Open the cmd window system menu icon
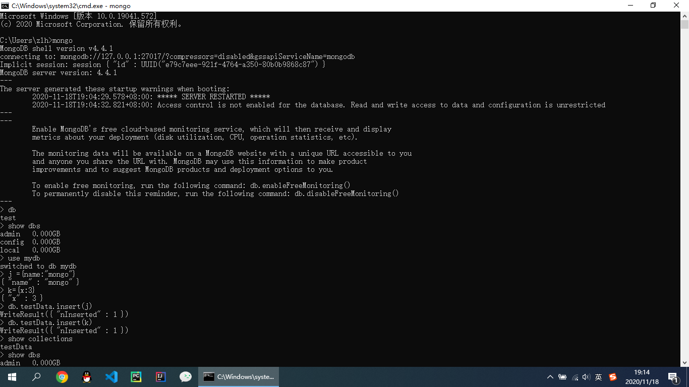This screenshot has width=689, height=387. tap(5, 6)
